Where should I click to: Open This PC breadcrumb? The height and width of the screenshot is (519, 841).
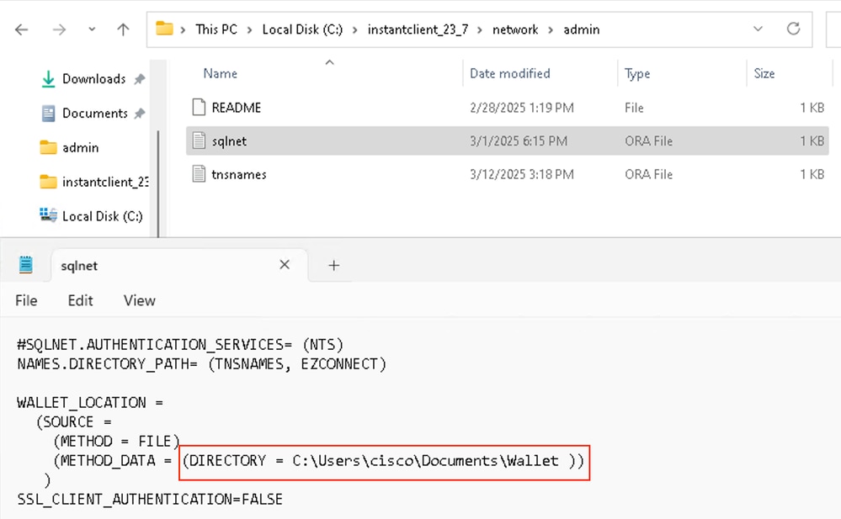(216, 29)
